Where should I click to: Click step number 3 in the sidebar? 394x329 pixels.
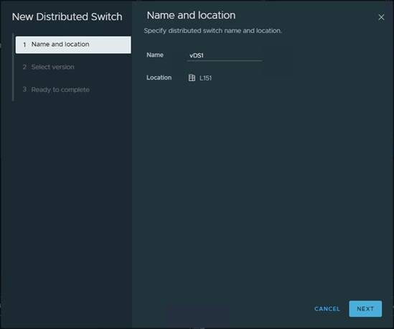coord(24,89)
